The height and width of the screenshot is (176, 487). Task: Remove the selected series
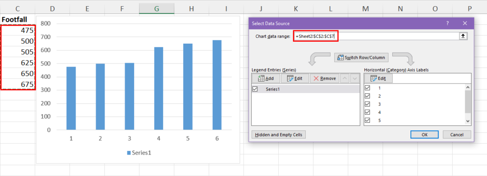click(324, 78)
